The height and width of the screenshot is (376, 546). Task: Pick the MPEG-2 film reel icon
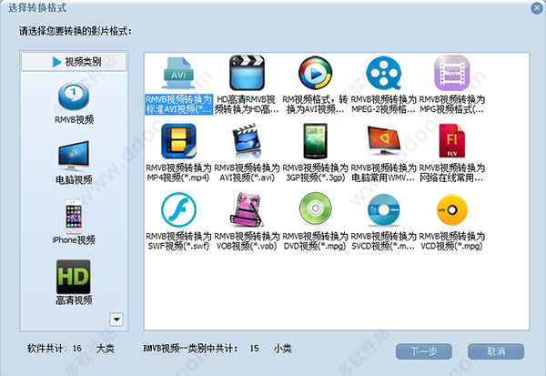(x=384, y=73)
